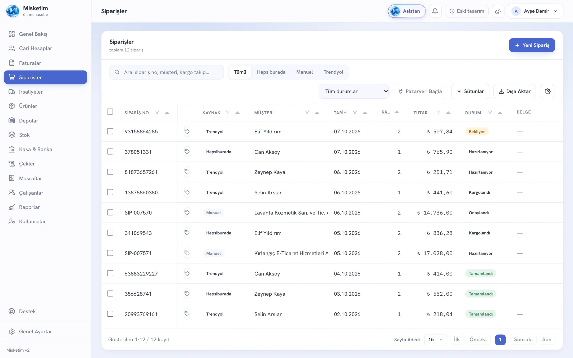Select the Tümü tab

(240, 72)
